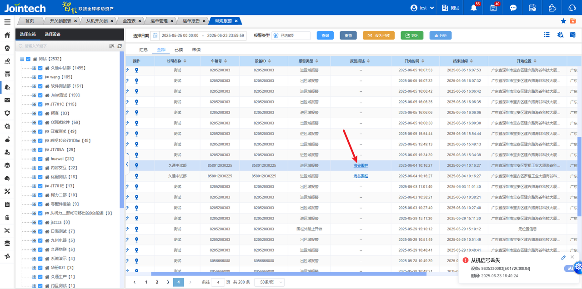This screenshot has width=582, height=289.
Task: Click the puzzle piece plugin icon
Action: pyautogui.click(x=552, y=8)
